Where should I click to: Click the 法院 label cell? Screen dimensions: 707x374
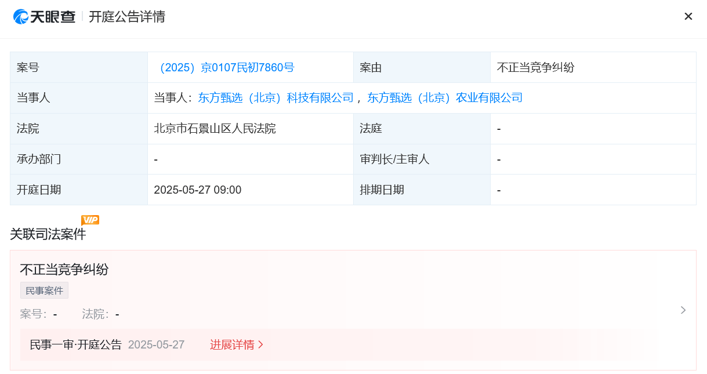(x=79, y=129)
